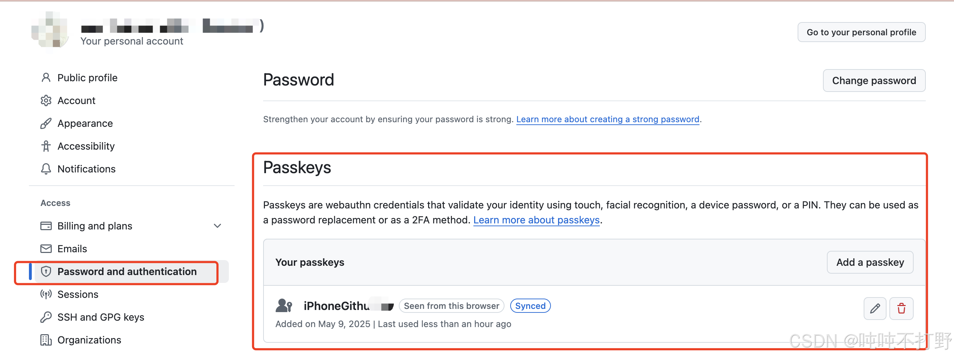Click the pencil edit passkey icon
The height and width of the screenshot is (357, 954).
click(x=874, y=308)
